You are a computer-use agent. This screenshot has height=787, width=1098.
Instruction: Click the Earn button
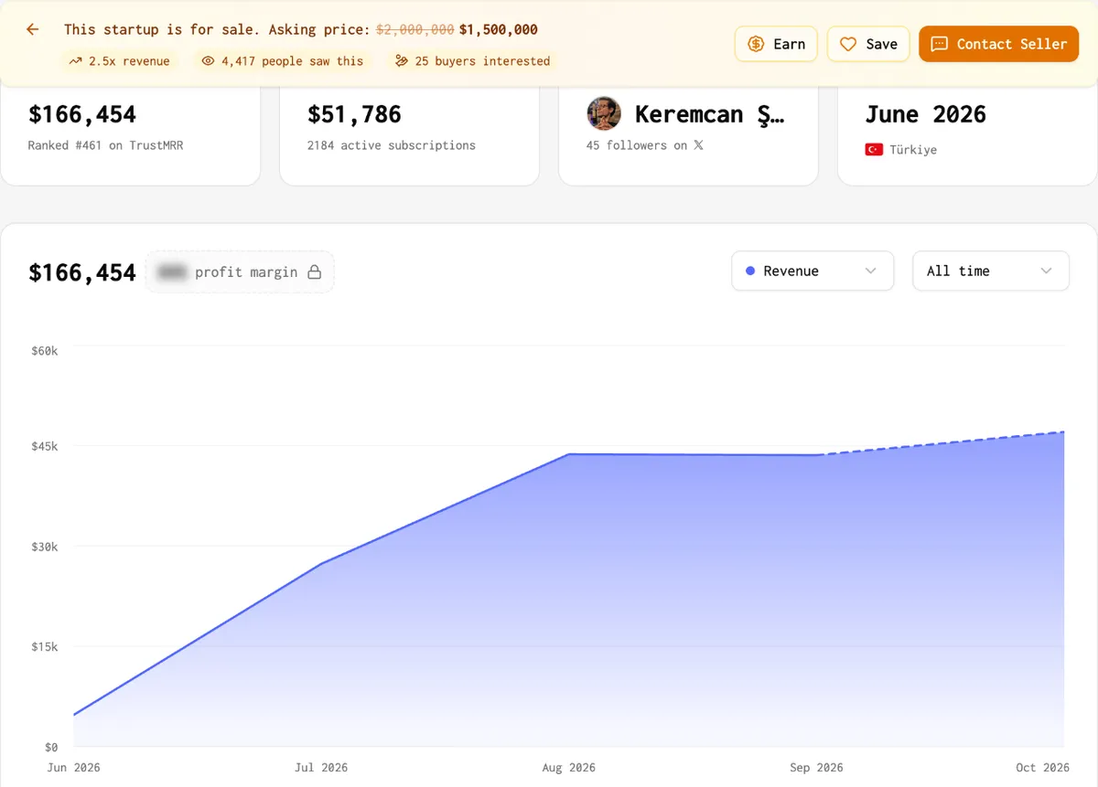[776, 44]
